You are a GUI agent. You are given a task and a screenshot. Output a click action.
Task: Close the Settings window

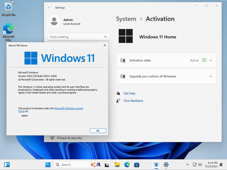coord(217,6)
